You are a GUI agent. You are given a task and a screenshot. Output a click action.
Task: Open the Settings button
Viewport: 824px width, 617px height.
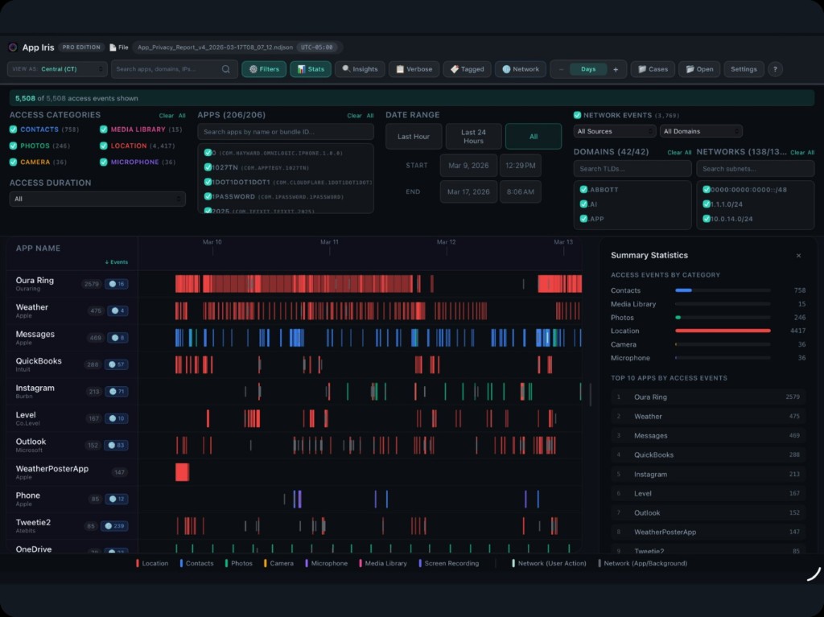[x=743, y=69]
